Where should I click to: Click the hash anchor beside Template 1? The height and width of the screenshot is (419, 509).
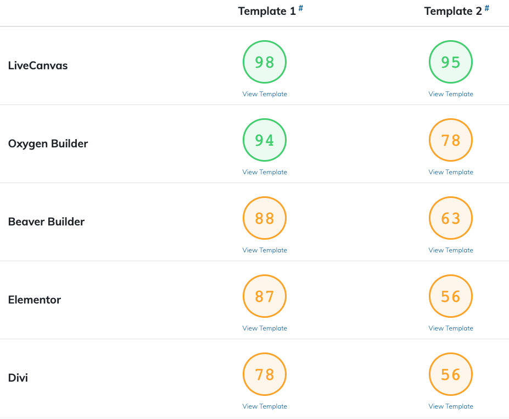[301, 8]
